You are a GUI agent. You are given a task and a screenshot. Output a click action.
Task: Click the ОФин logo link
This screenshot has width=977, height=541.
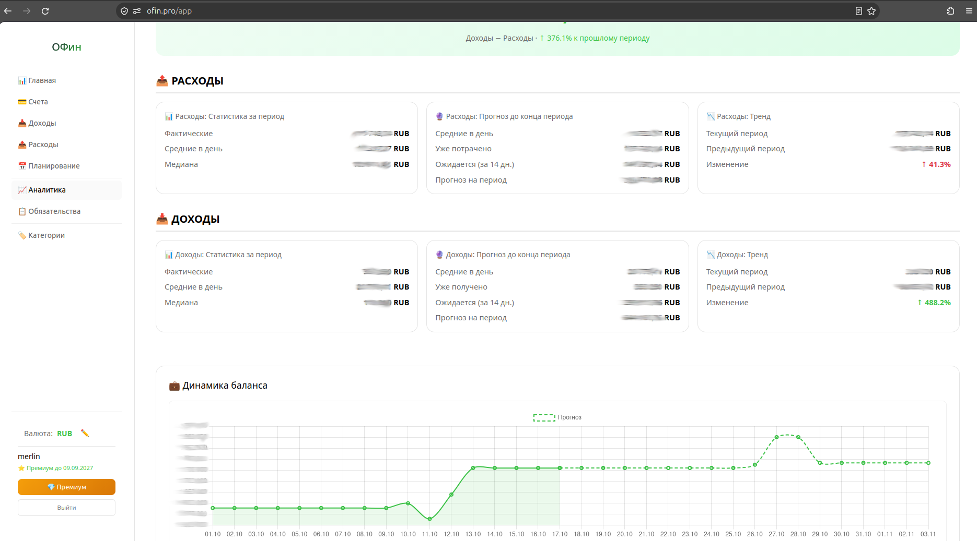(x=66, y=47)
